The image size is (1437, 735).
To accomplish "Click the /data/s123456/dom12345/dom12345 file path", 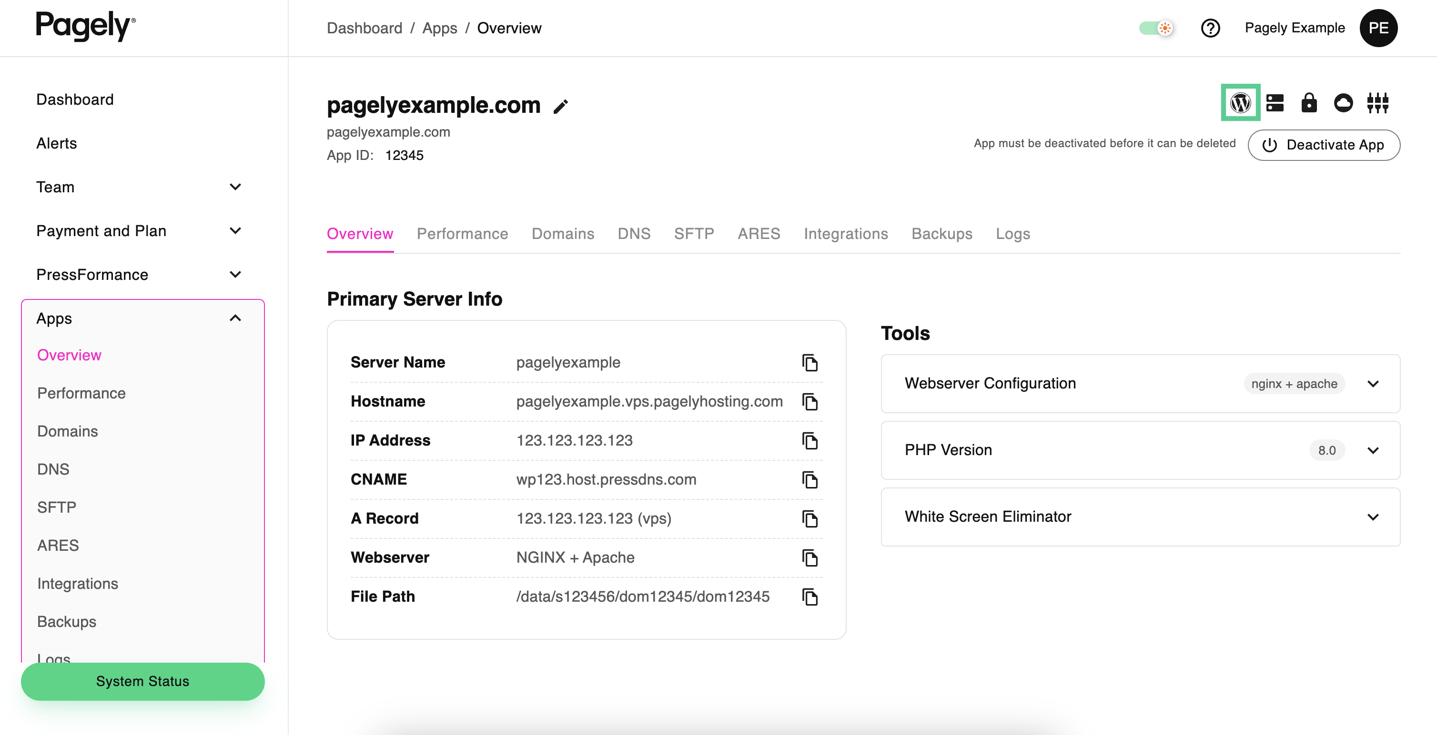I will 643,597.
